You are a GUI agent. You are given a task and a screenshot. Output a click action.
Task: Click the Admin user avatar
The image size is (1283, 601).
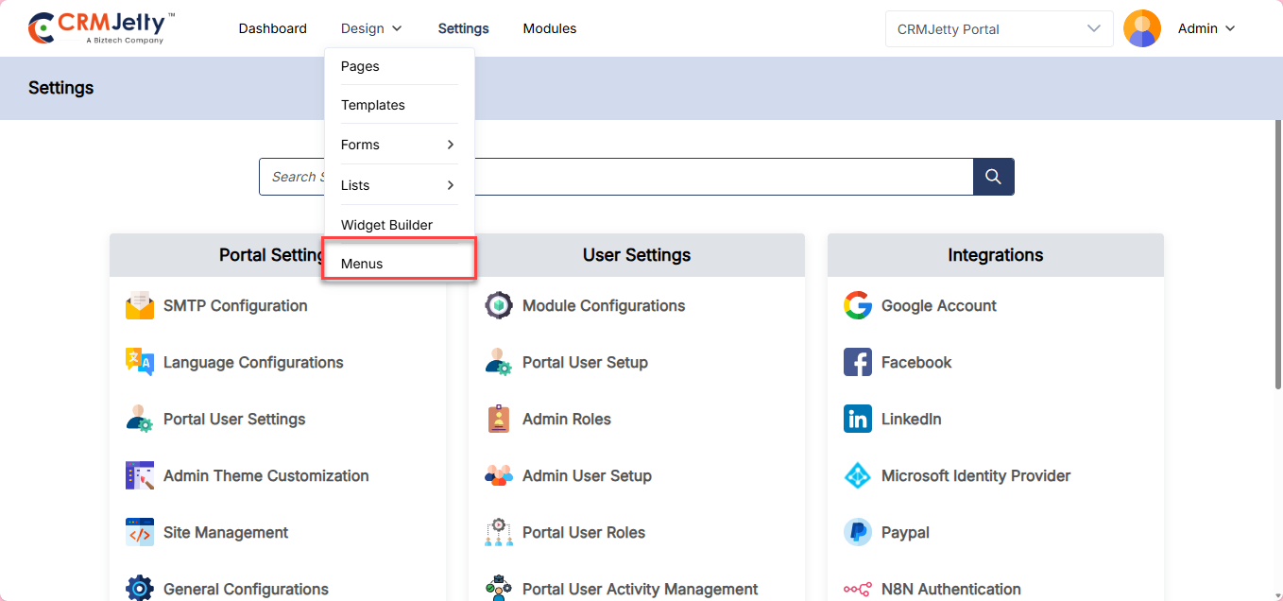tap(1141, 28)
